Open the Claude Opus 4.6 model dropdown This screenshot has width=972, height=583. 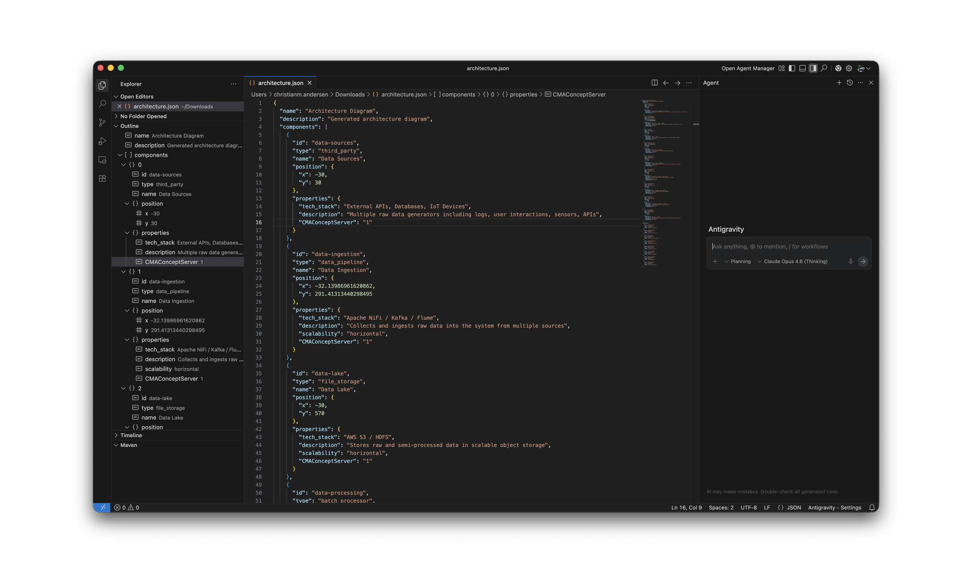tap(792, 261)
